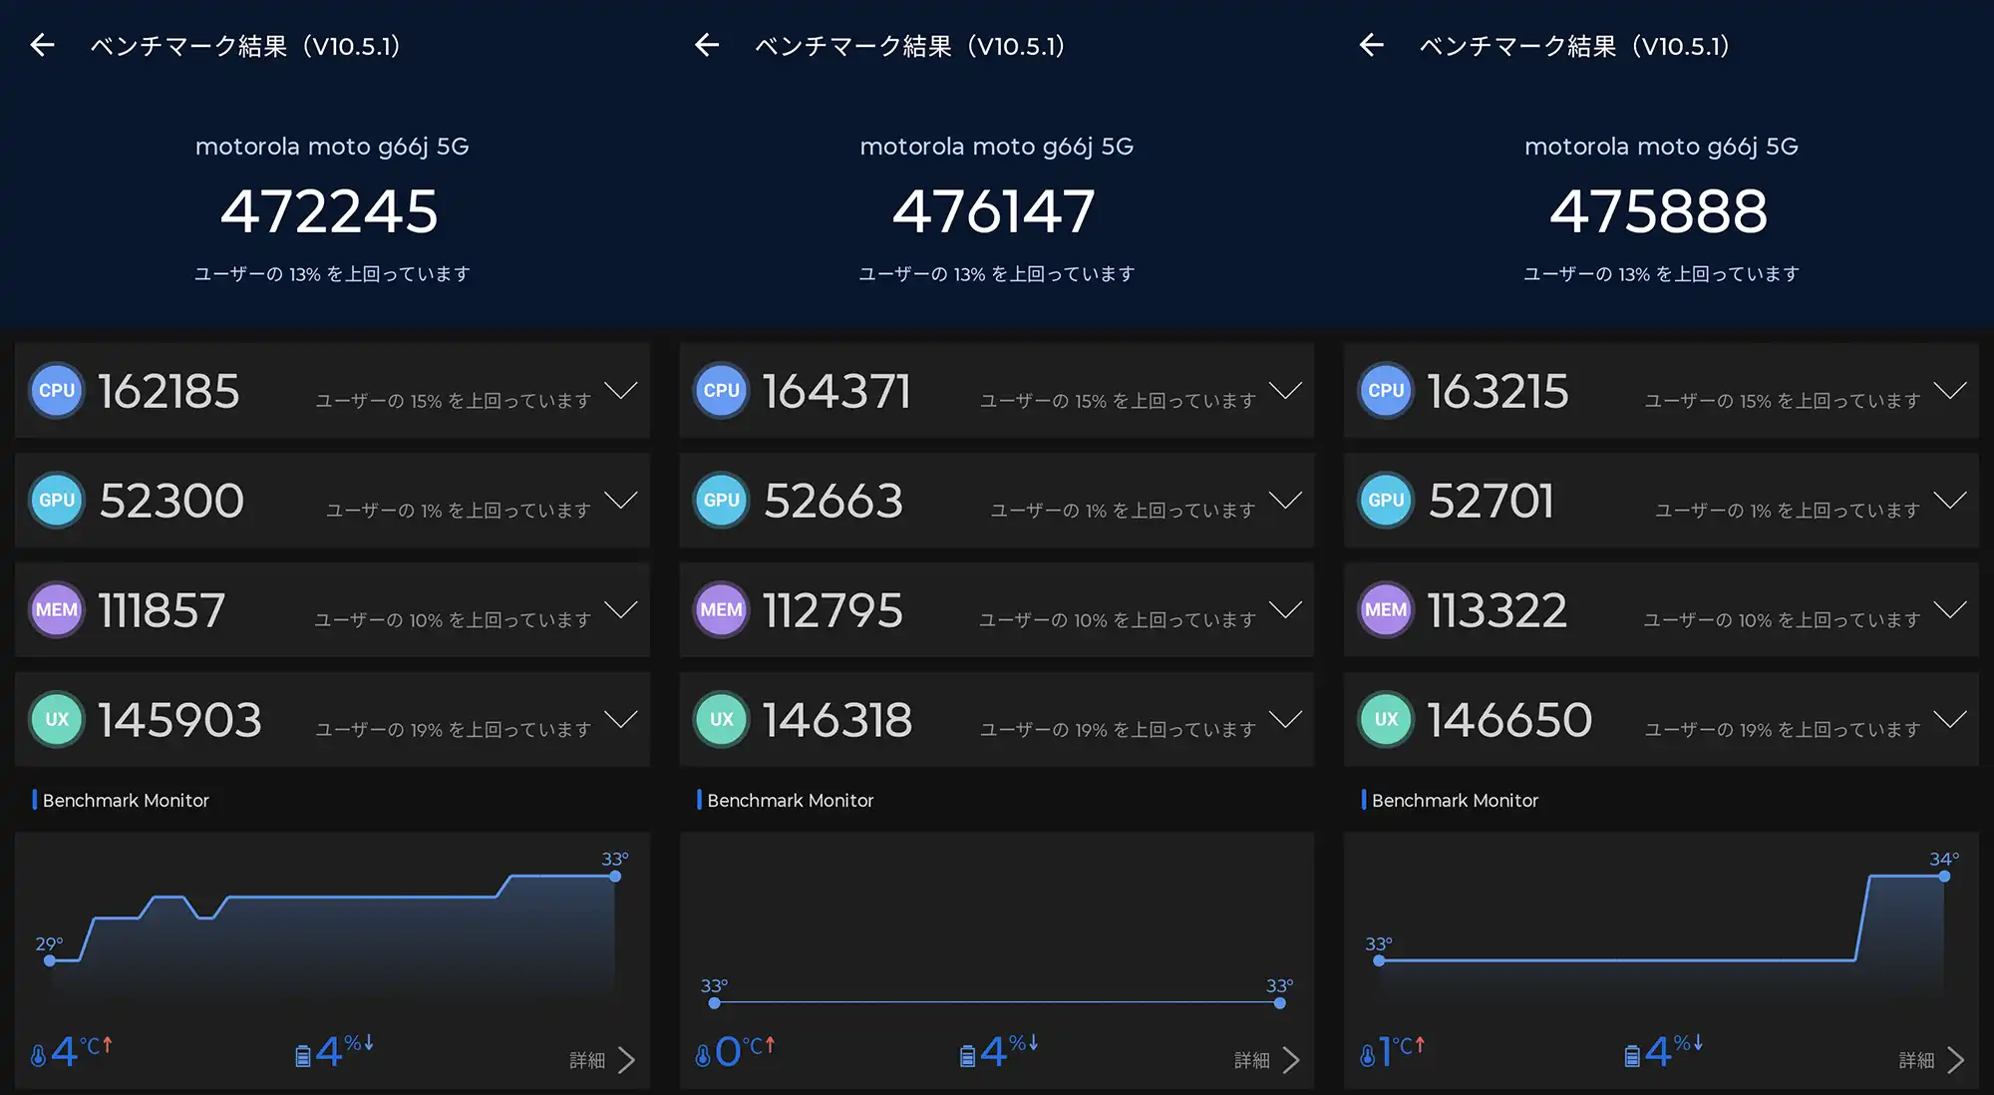Click the battery icon next to 4% under the 33°-to-34° graph

coord(1631,1056)
